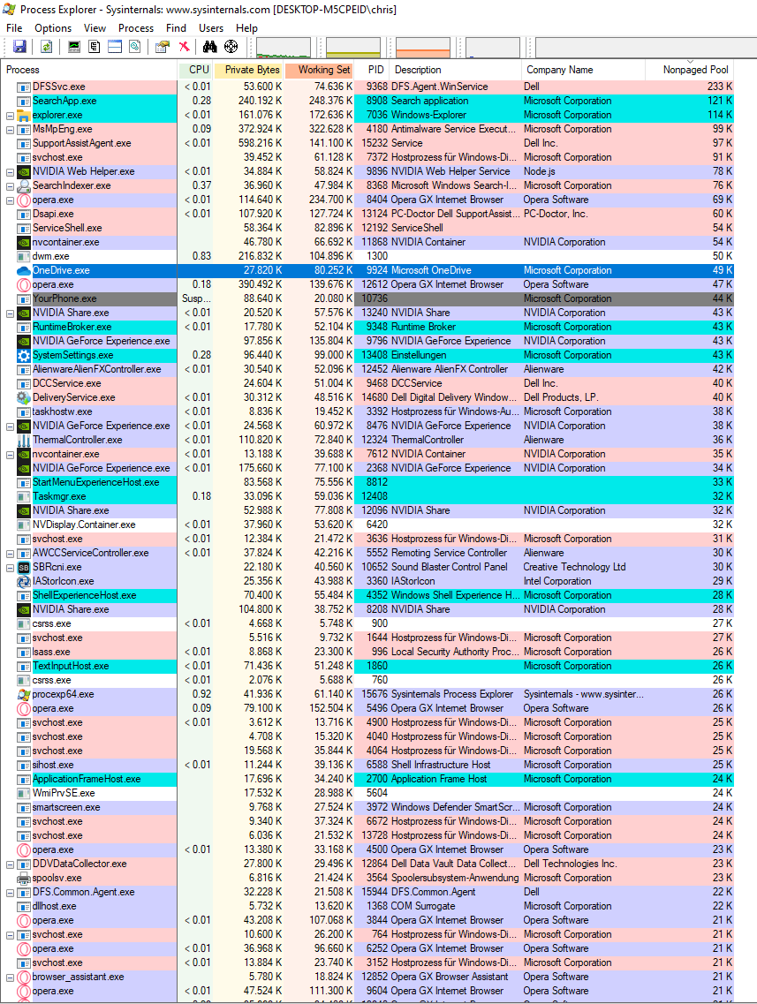Open the Options menu
This screenshot has width=757, height=1004.
(x=53, y=28)
